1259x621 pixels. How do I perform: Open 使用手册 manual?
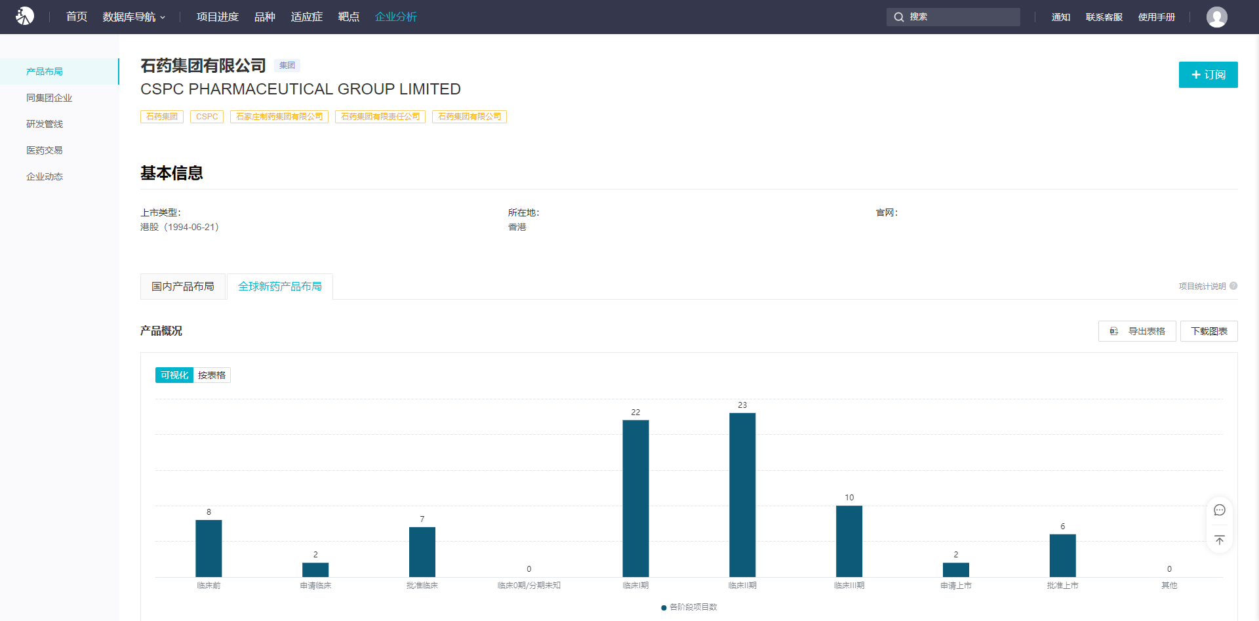pos(1157,17)
